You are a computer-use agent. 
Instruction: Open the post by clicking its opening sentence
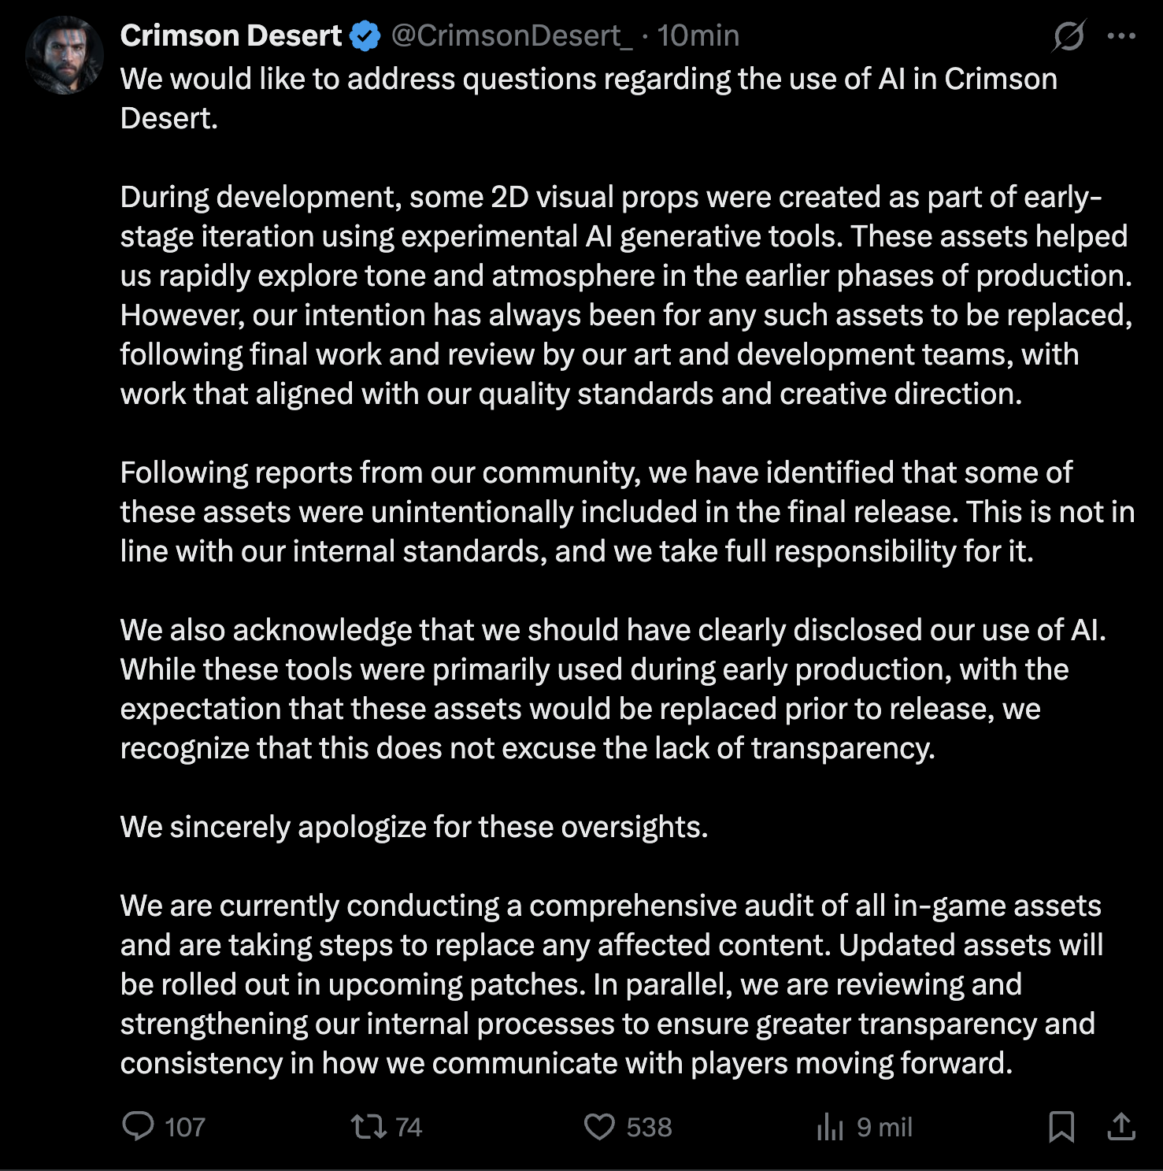coord(589,98)
